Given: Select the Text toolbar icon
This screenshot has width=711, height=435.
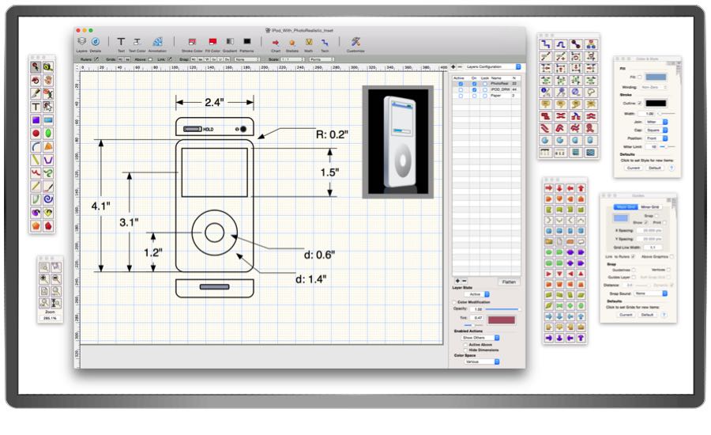Looking at the screenshot, I should pyautogui.click(x=121, y=41).
